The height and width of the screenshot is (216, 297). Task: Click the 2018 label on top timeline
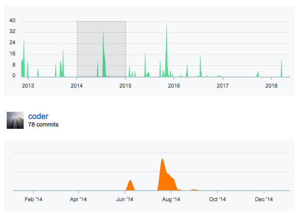[271, 85]
